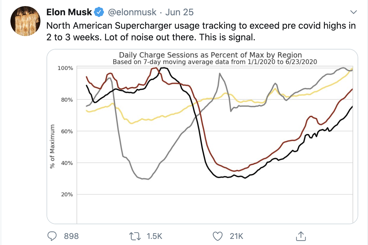Click the 1.5K retweets count
This screenshot has height=245, width=368.
coord(154,236)
